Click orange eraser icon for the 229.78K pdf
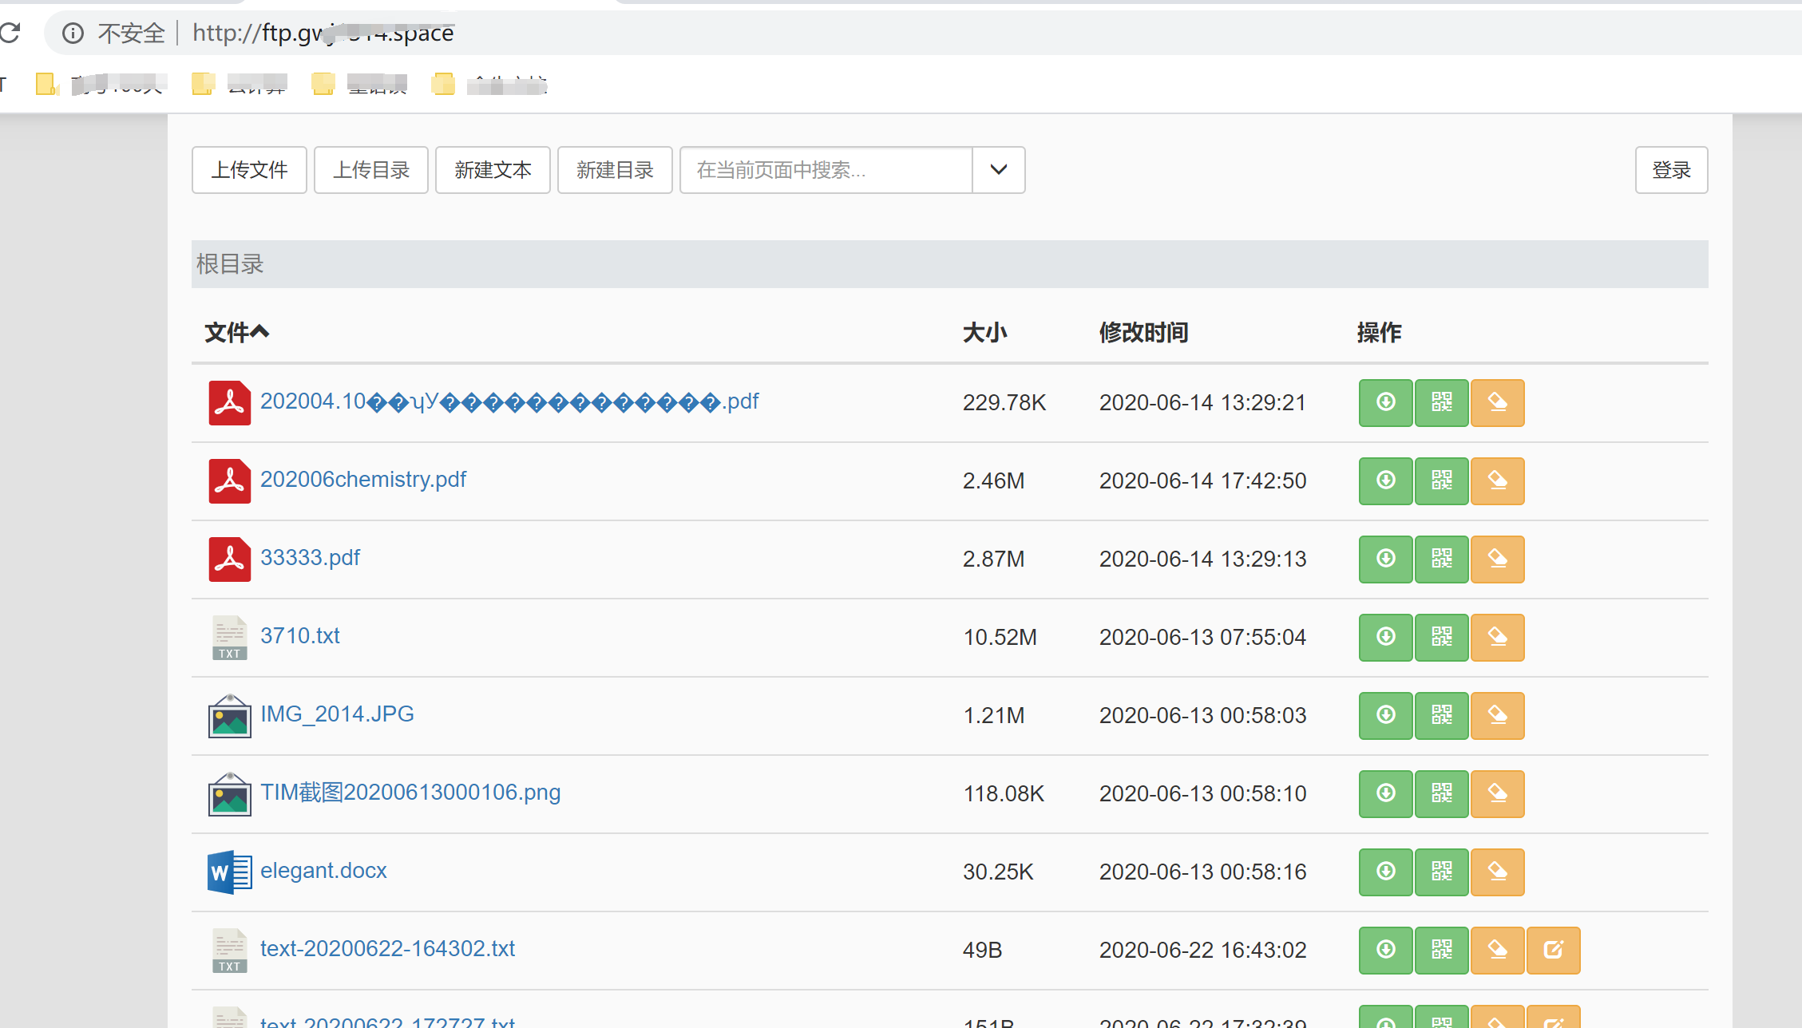The image size is (1802, 1028). tap(1497, 402)
